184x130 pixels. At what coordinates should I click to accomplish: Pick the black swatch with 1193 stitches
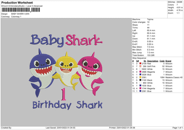click(140, 80)
